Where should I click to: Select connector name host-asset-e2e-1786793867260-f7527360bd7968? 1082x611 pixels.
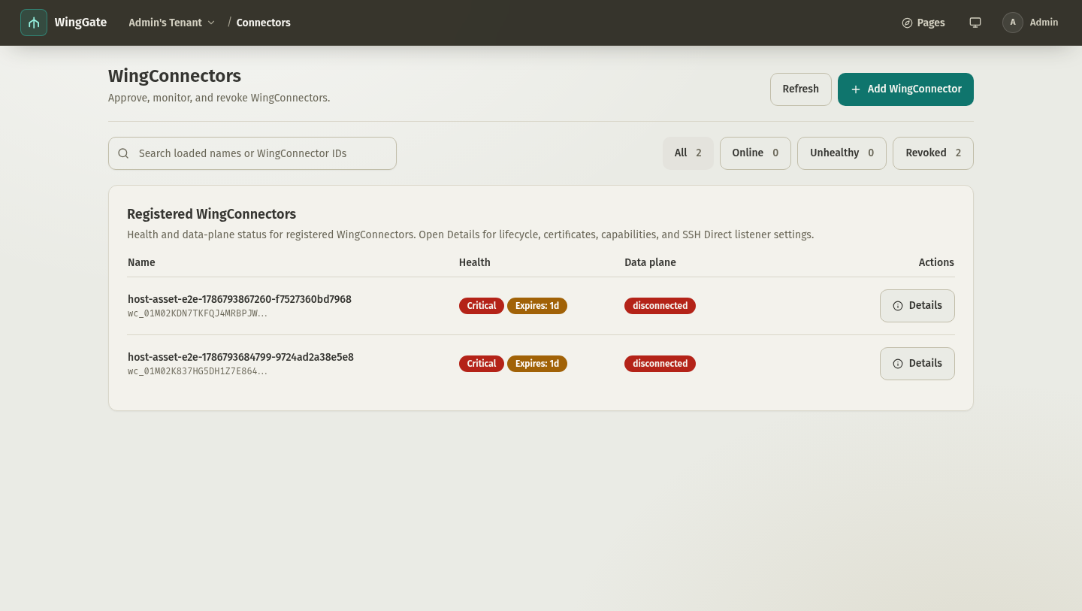click(240, 299)
